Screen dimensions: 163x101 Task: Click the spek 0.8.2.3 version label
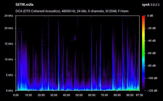point(151,5)
